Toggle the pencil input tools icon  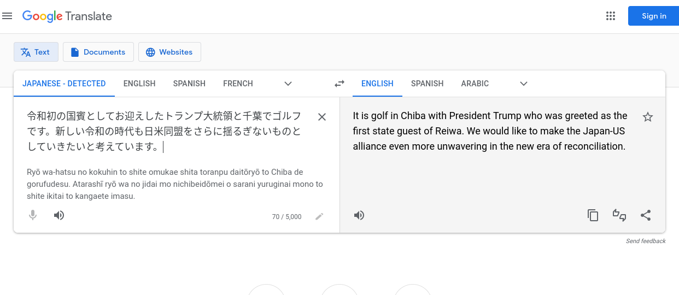[319, 216]
